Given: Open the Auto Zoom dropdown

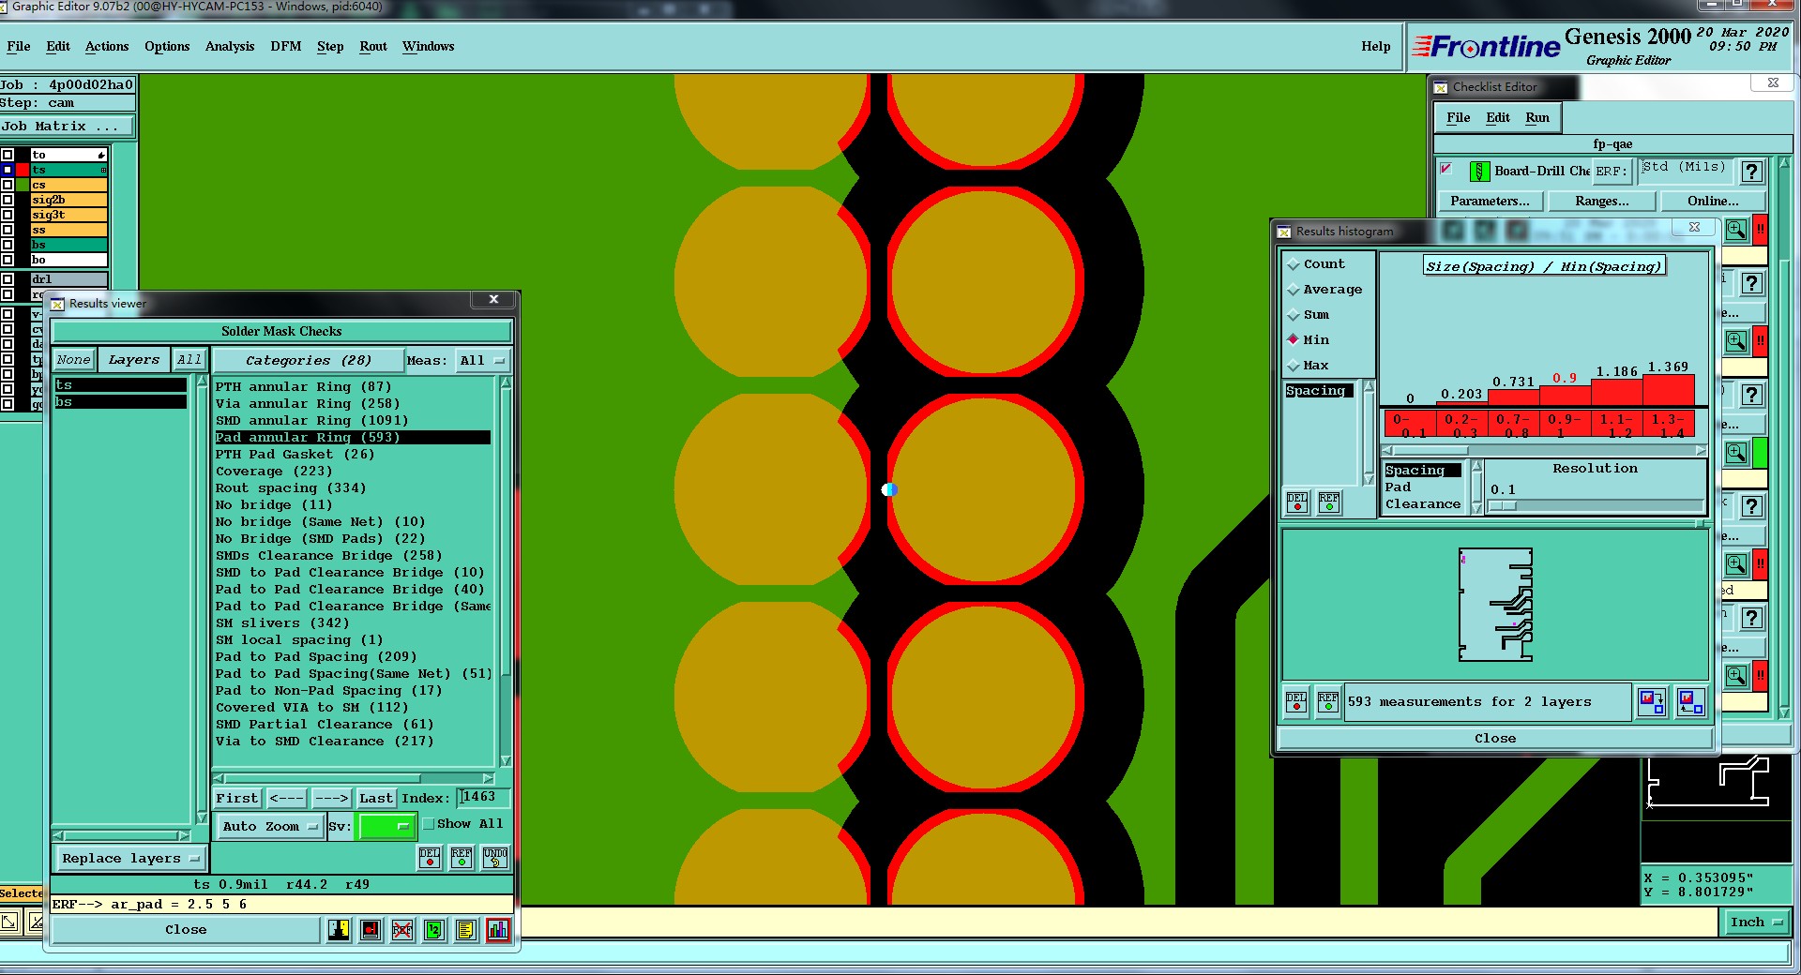Looking at the screenshot, I should coord(270,826).
